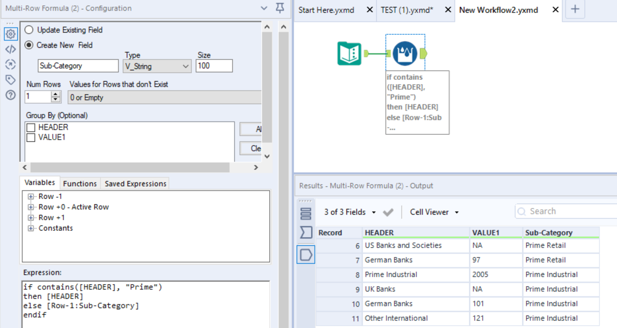Viewport: 617px width, 328px height.
Task: Select the Update Existing Field radio button
Action: pyautogui.click(x=29, y=30)
